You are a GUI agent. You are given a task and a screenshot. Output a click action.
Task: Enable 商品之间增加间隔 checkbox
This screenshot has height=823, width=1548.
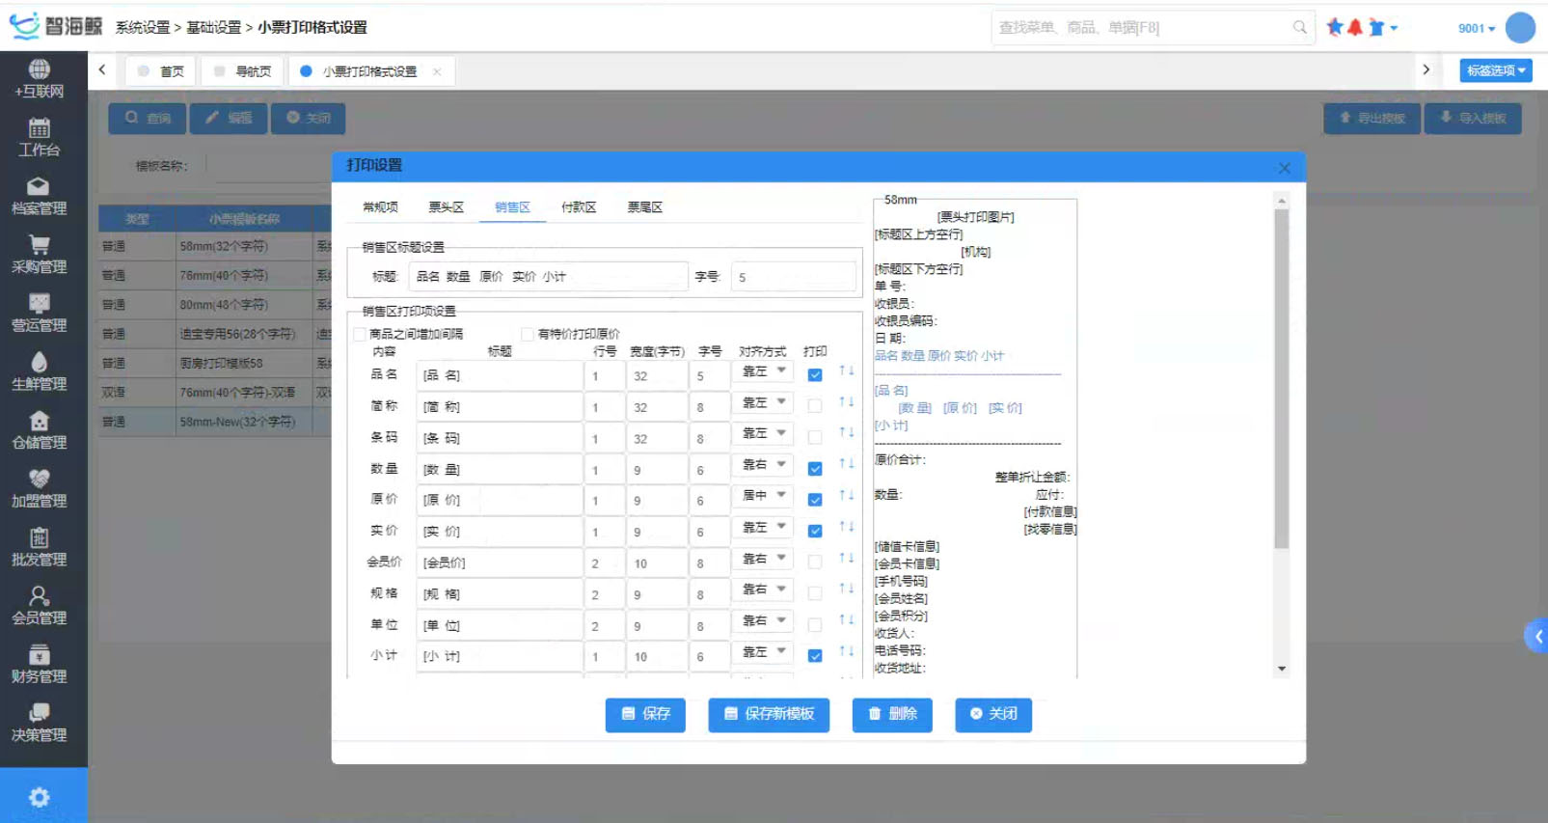(x=360, y=335)
